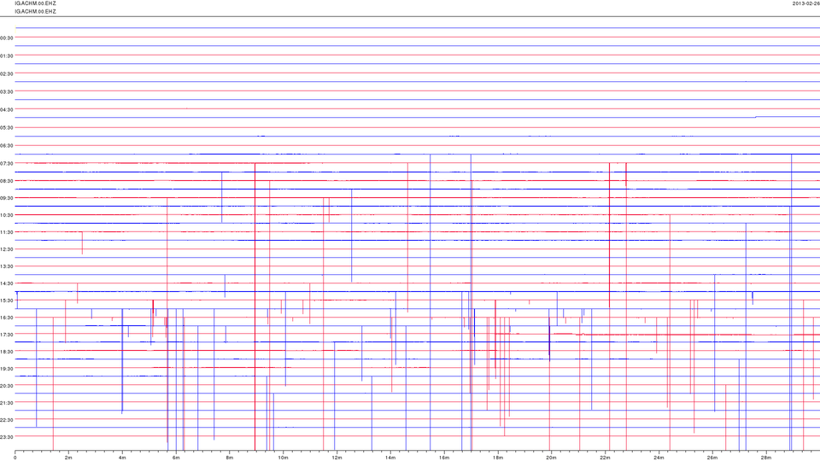Click the 12:30 time row label

[x=7, y=249]
